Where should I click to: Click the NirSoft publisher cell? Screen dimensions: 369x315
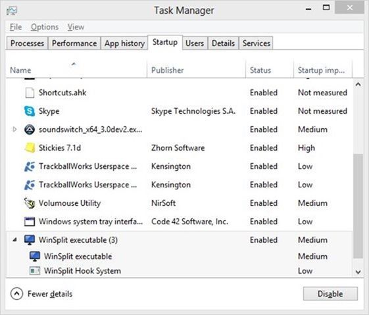tap(163, 203)
